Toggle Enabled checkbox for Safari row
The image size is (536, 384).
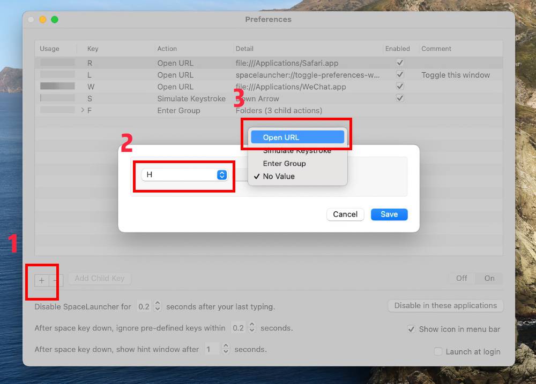399,63
